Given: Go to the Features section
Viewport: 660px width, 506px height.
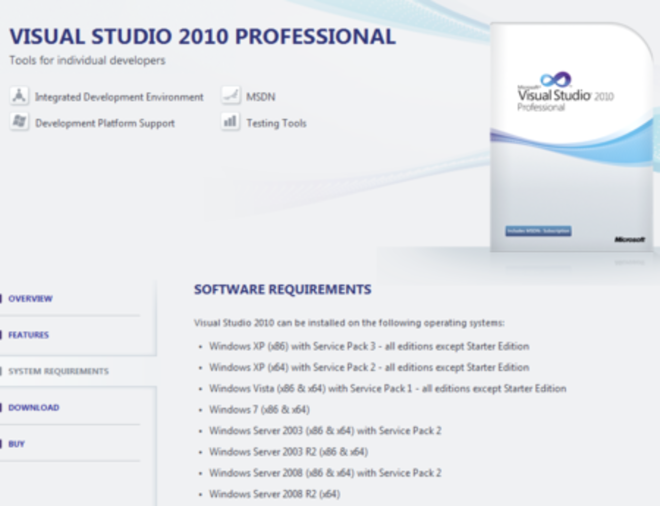Looking at the screenshot, I should 28,335.
